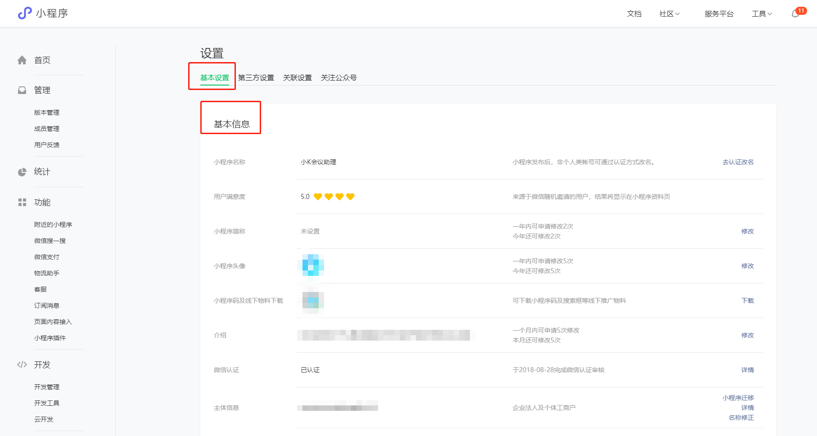Click the 去认证改名 link

[x=738, y=162]
